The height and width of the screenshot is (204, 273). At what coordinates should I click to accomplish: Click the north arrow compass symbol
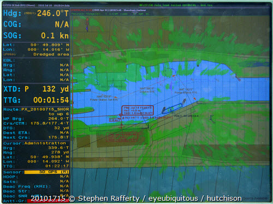[87, 25]
